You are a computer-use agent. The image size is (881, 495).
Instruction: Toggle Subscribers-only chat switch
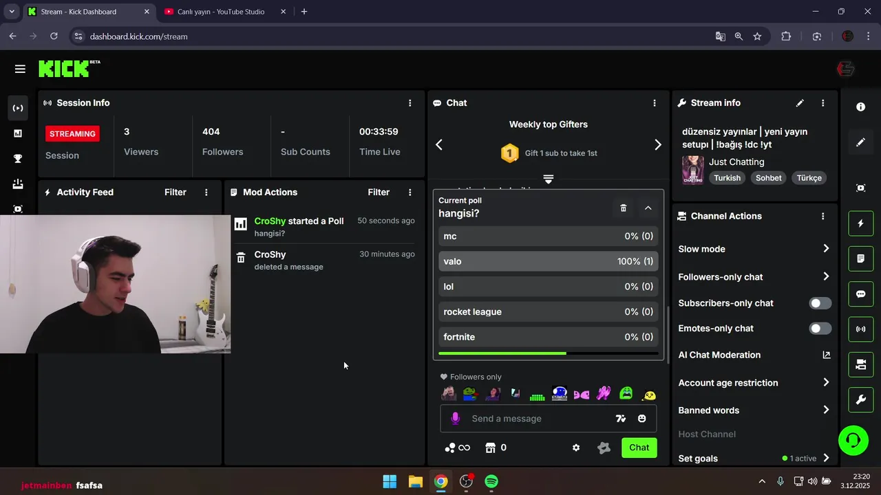pyautogui.click(x=820, y=303)
